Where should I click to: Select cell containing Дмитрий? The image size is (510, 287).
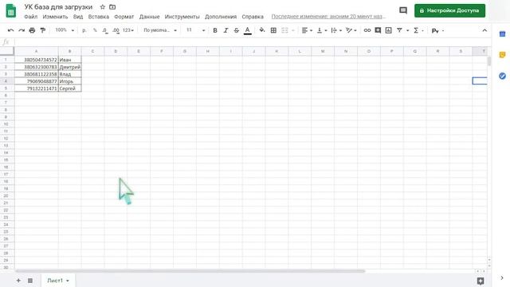click(70, 67)
